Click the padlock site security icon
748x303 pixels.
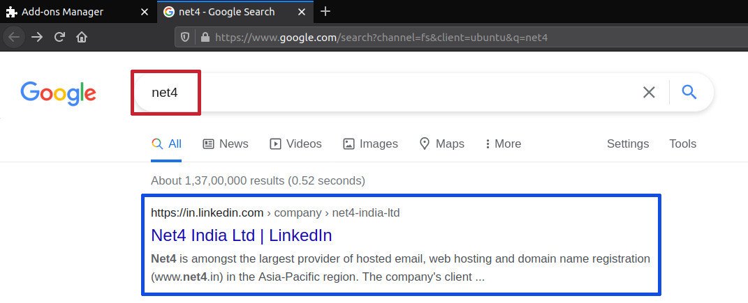tap(205, 37)
